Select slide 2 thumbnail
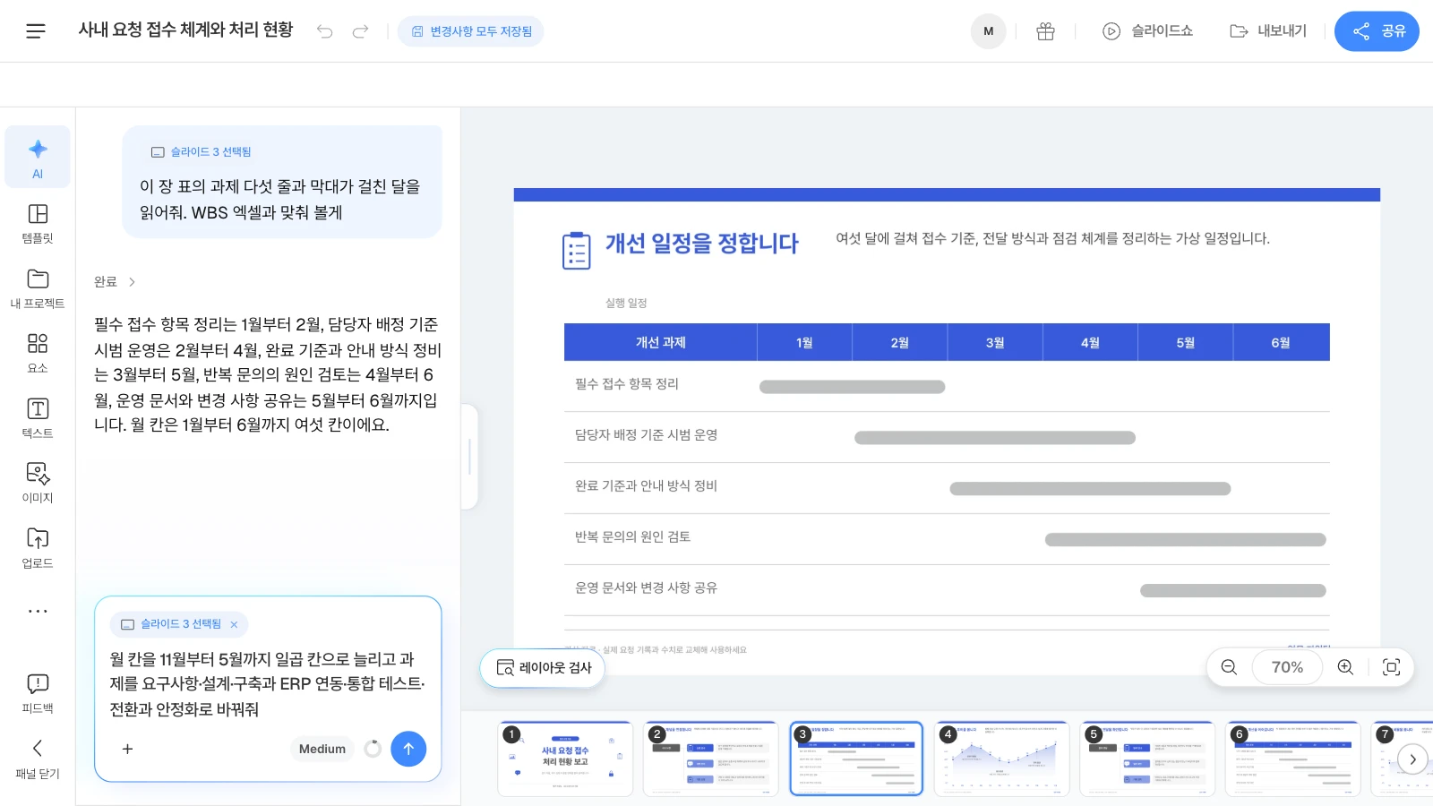 click(711, 759)
